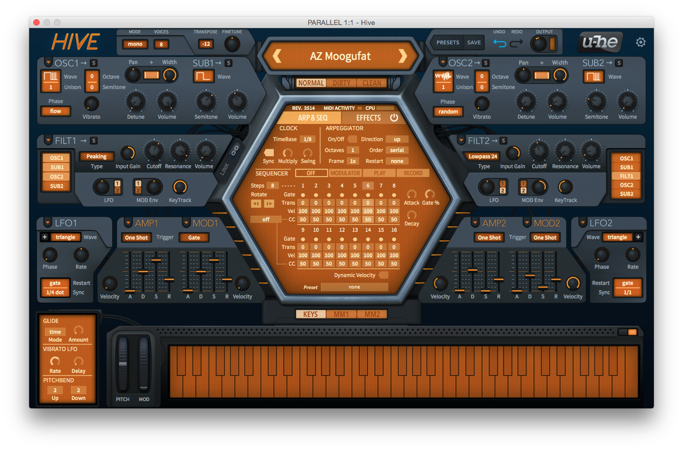Toggle SUB1 input on FILT1

pyautogui.click(x=57, y=167)
